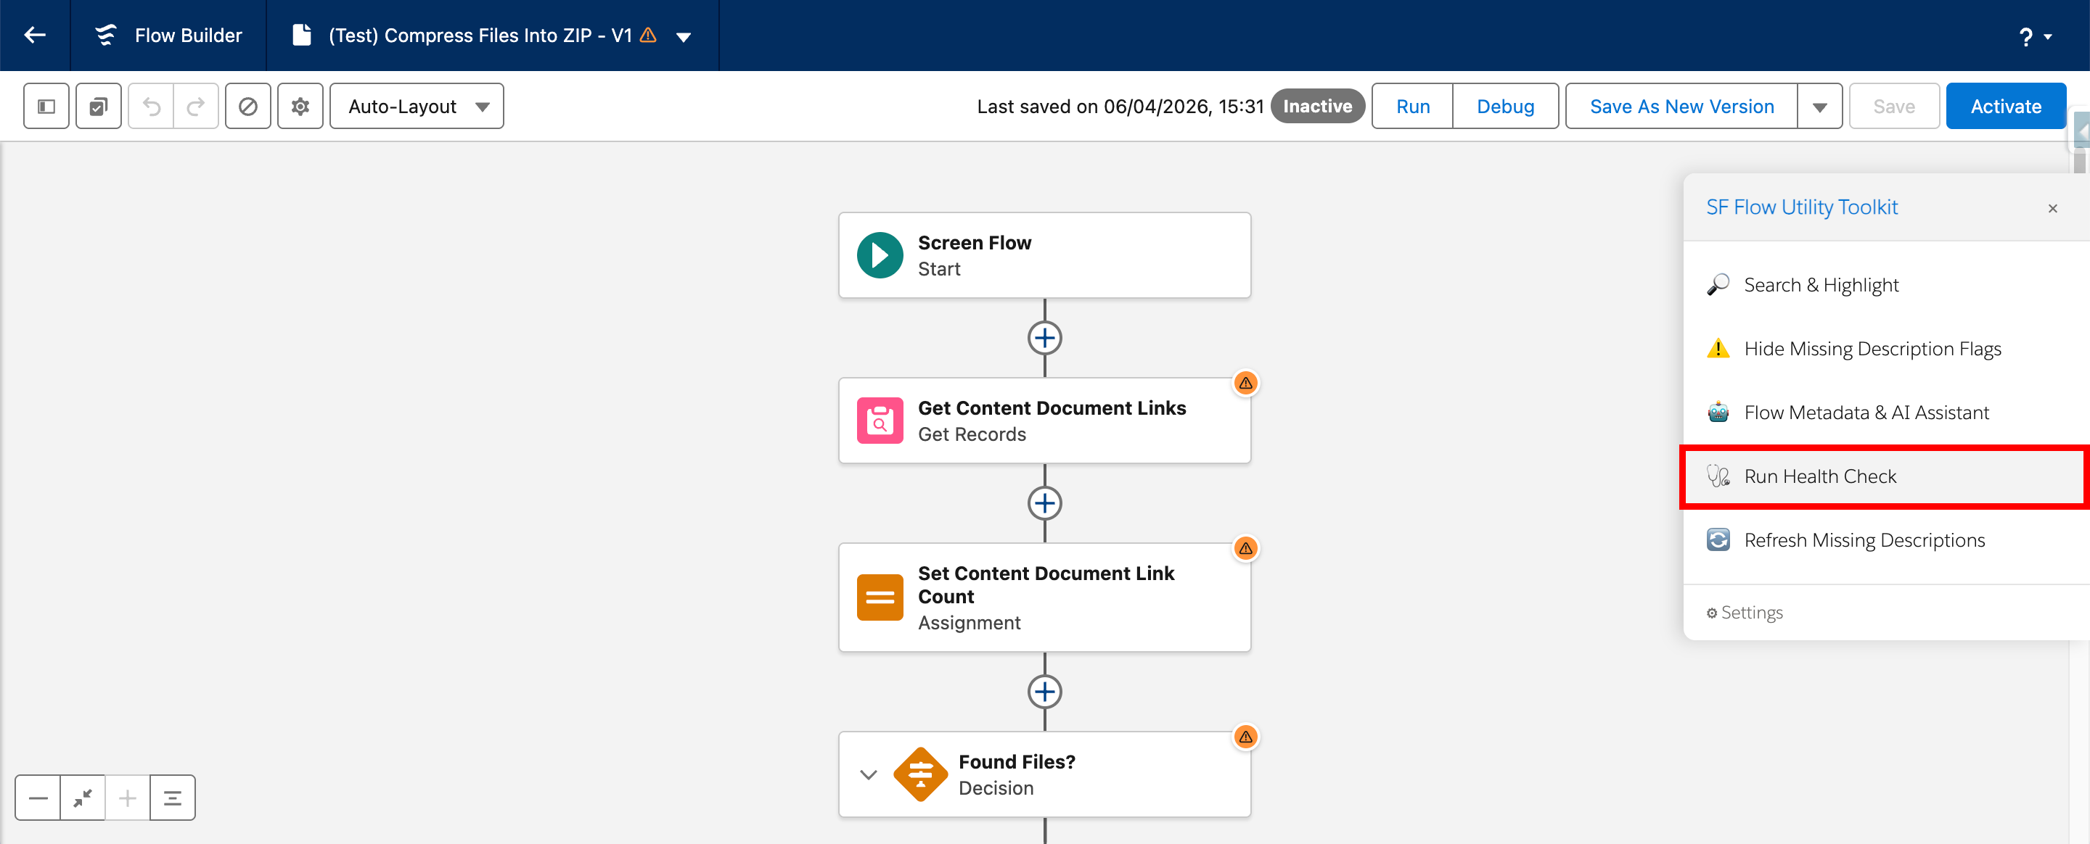2090x844 pixels.
Task: Open the Auto-Layout dropdown
Action: [417, 105]
